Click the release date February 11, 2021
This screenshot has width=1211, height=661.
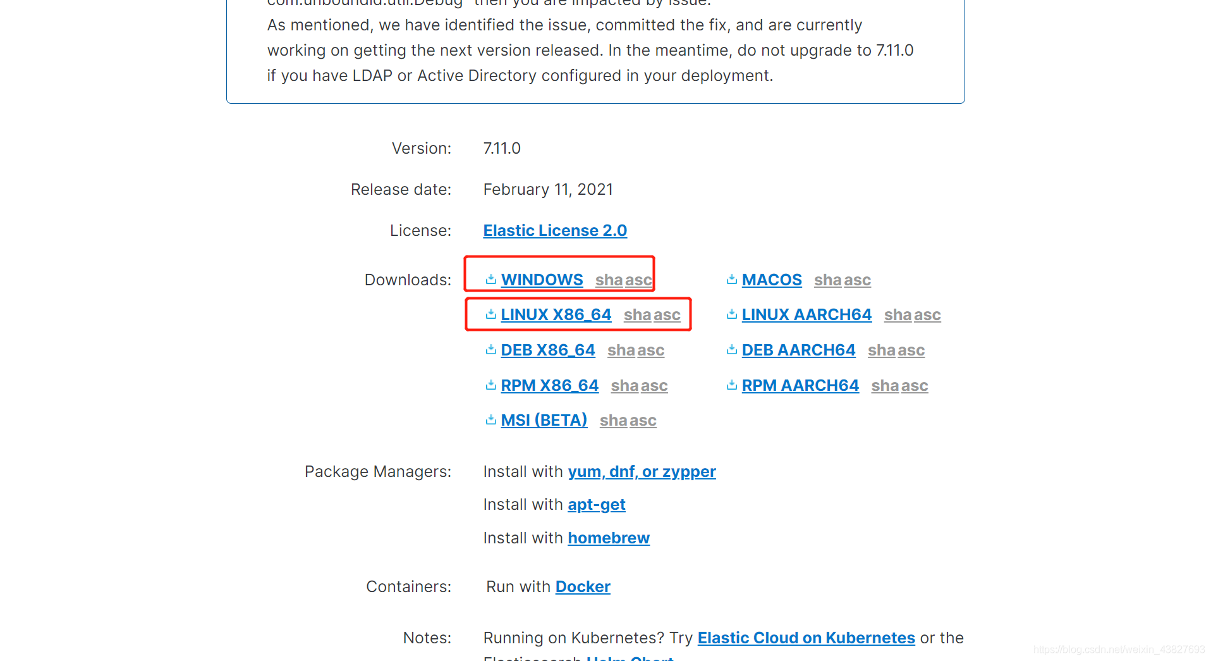(548, 189)
